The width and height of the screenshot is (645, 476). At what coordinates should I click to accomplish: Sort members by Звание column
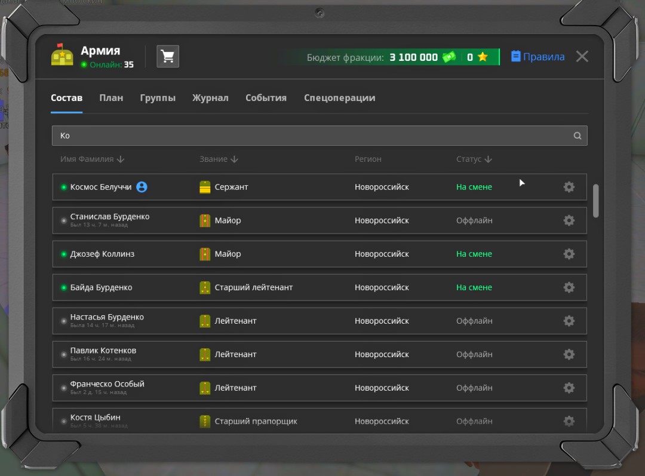(219, 159)
